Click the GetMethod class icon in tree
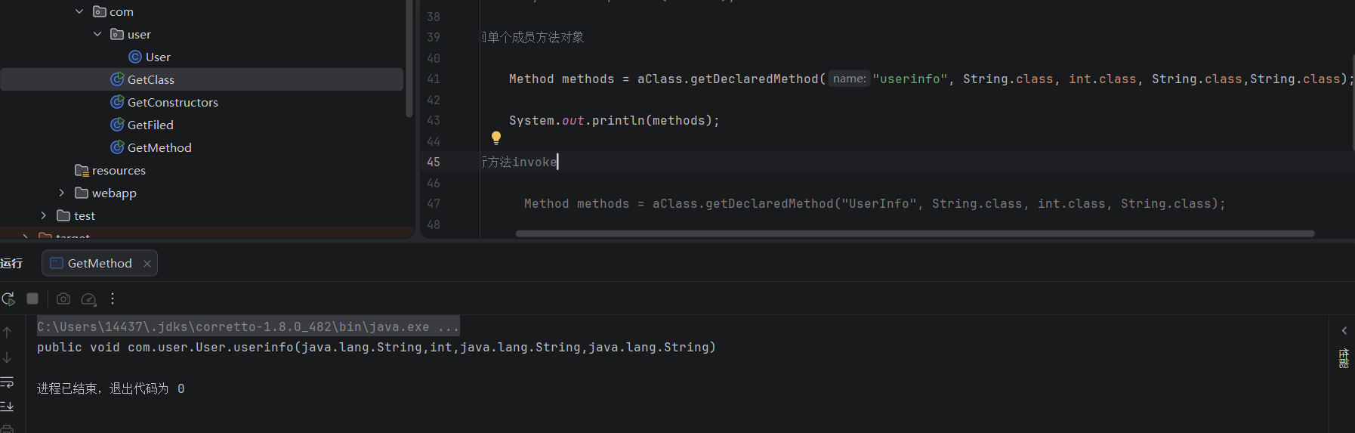 (117, 147)
